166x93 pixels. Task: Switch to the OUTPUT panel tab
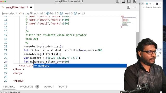pos(49,87)
